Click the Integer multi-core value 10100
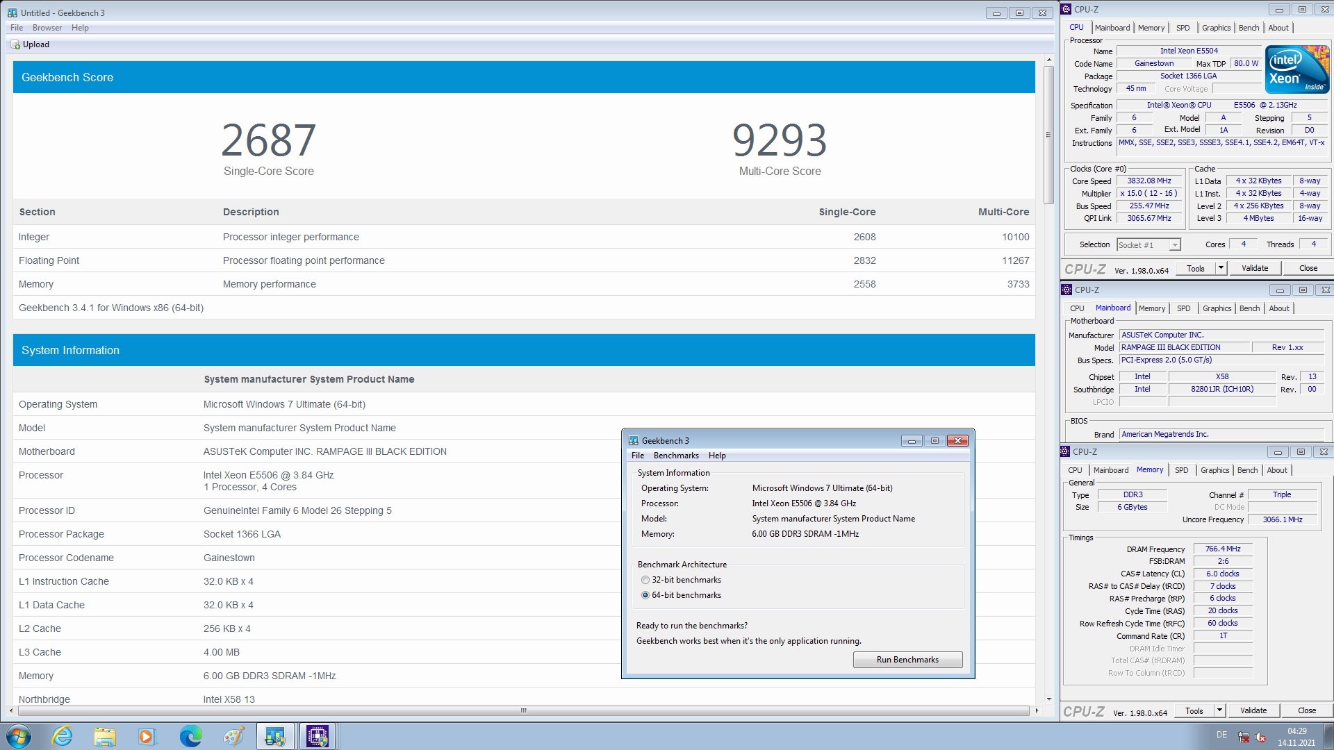This screenshot has height=750, width=1334. point(1015,237)
